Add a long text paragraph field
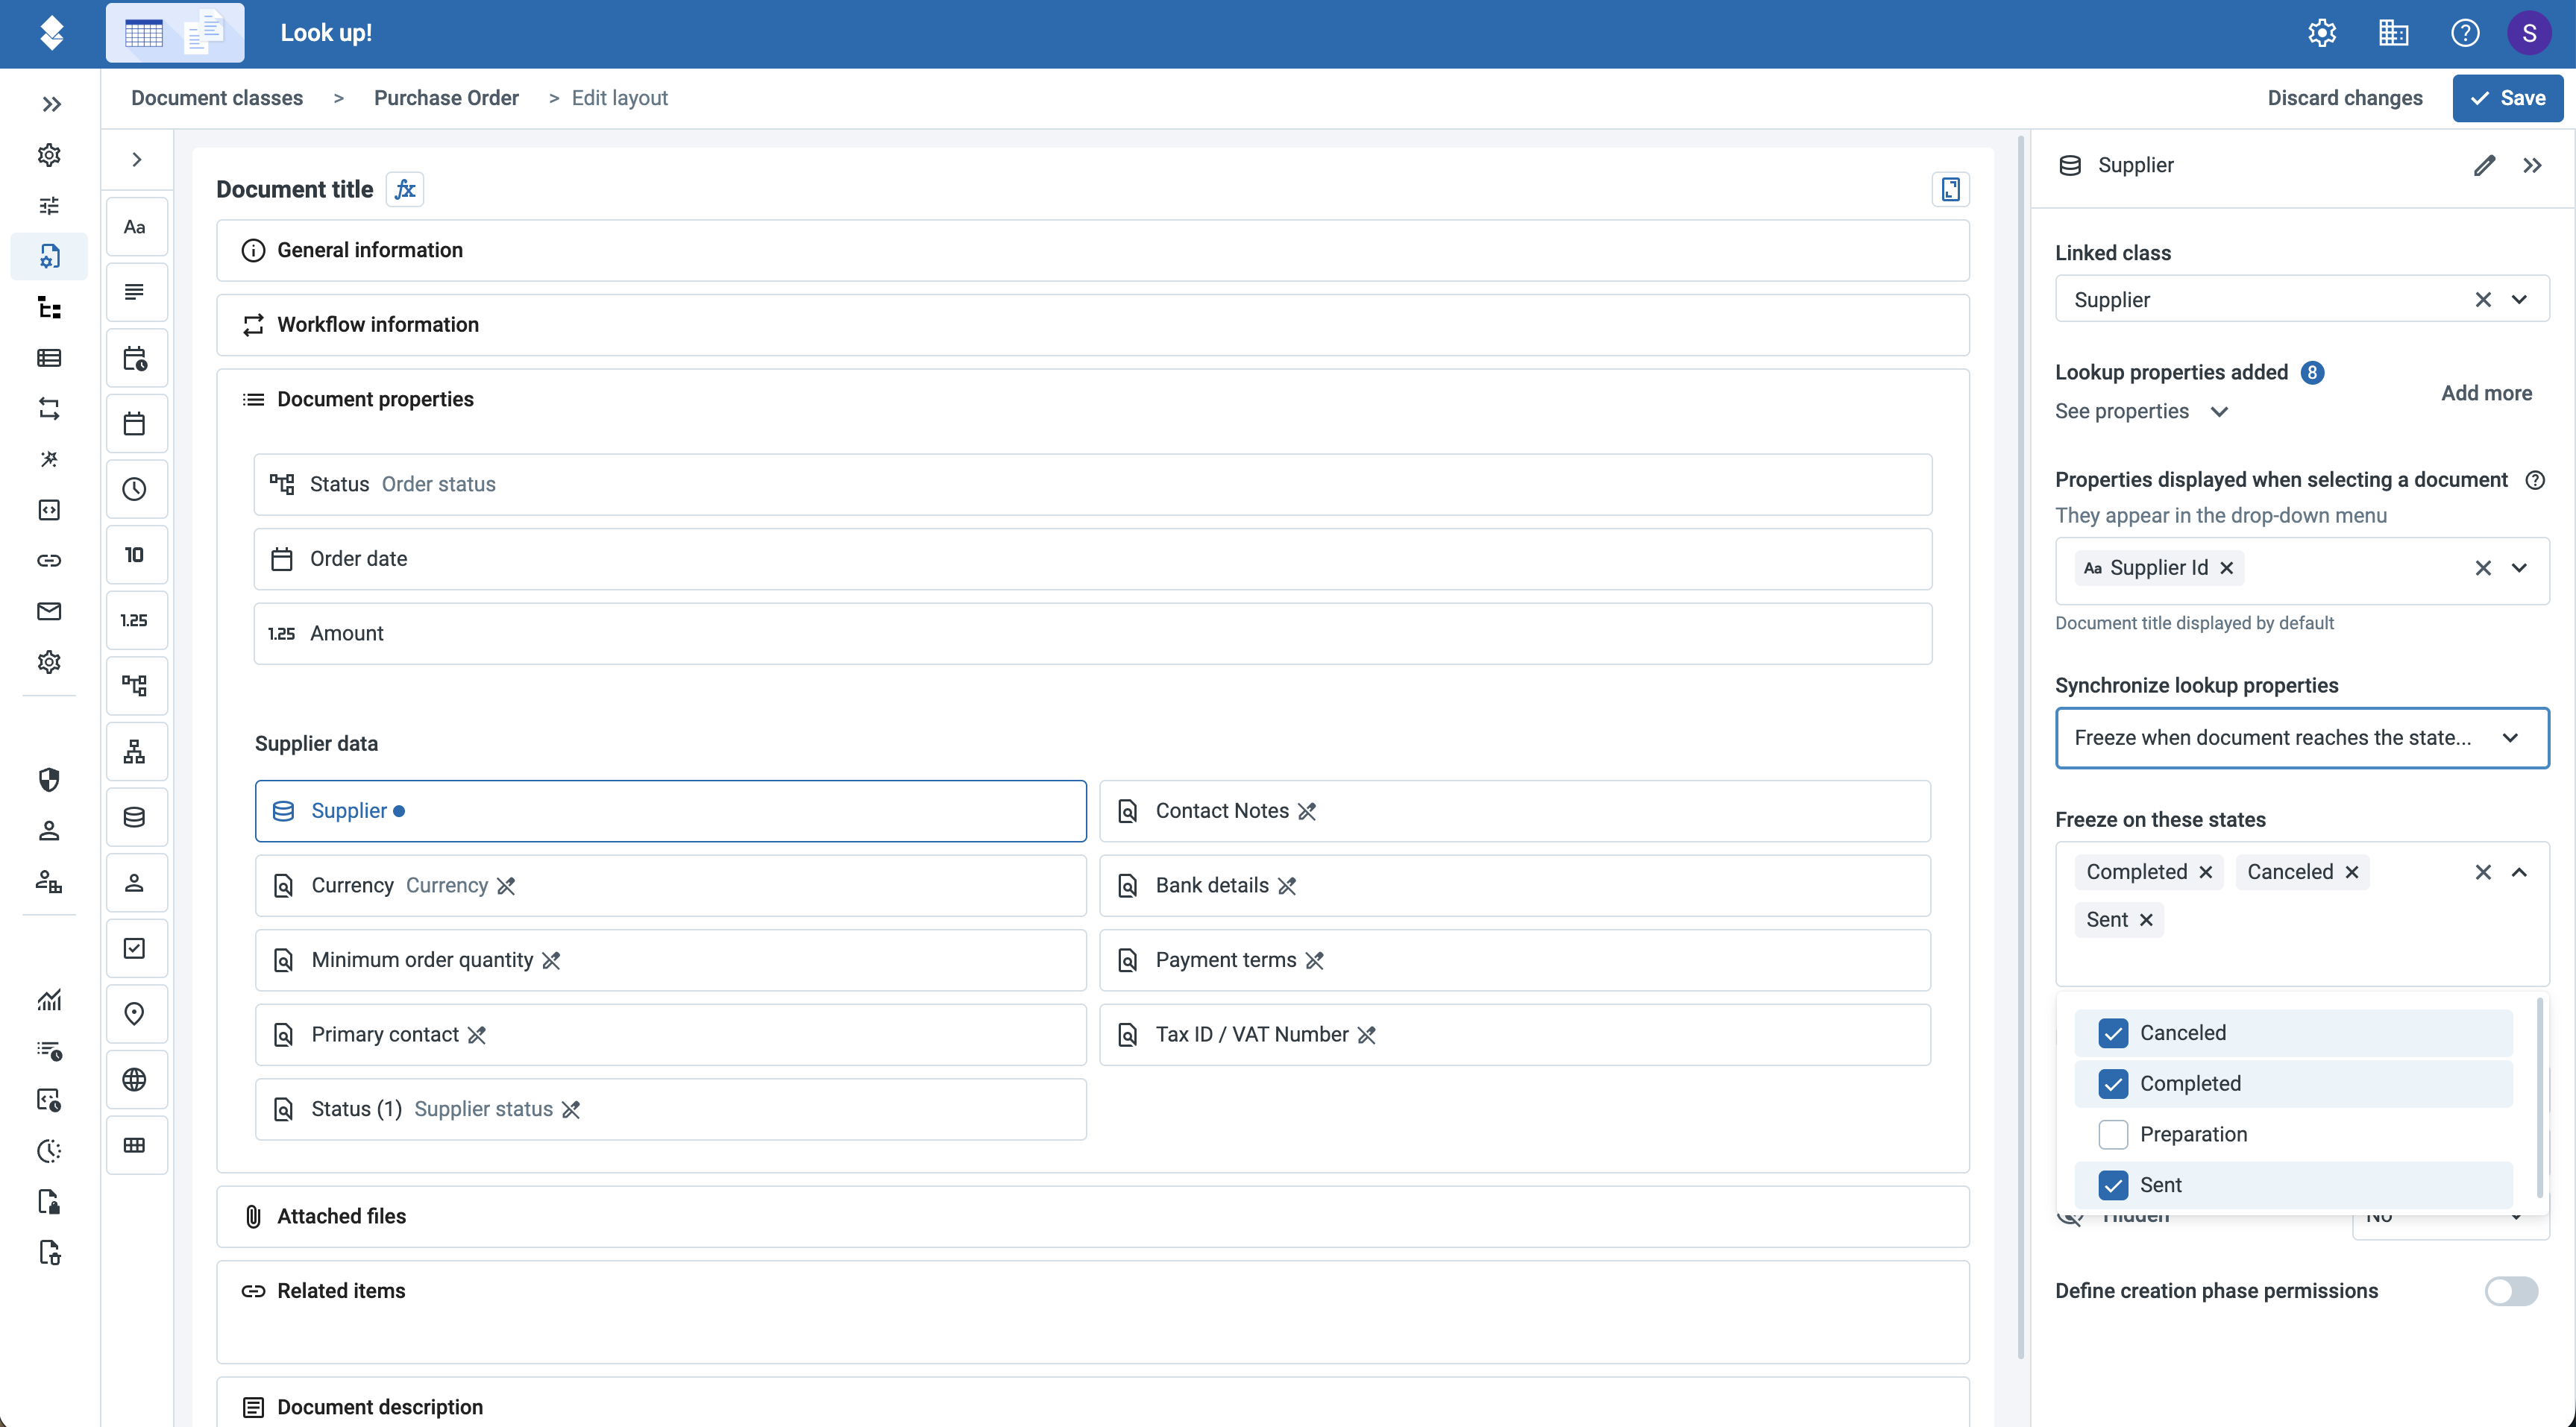The height and width of the screenshot is (1427, 2576). point(136,292)
